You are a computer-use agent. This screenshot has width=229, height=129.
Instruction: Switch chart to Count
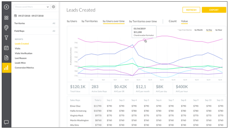point(173,21)
